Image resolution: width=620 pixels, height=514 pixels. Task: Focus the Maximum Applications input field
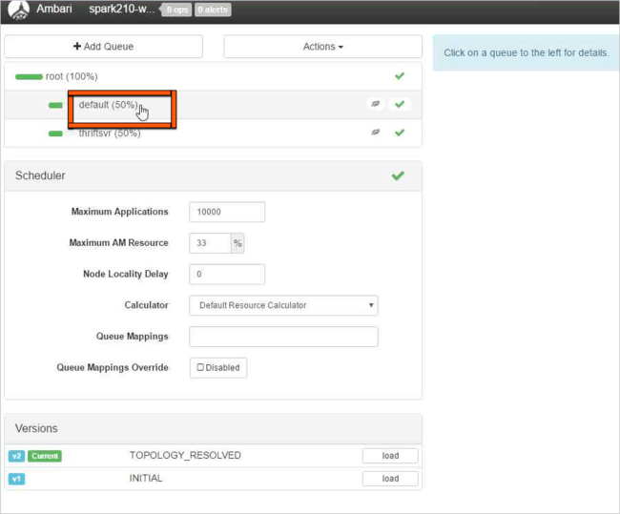pos(227,212)
